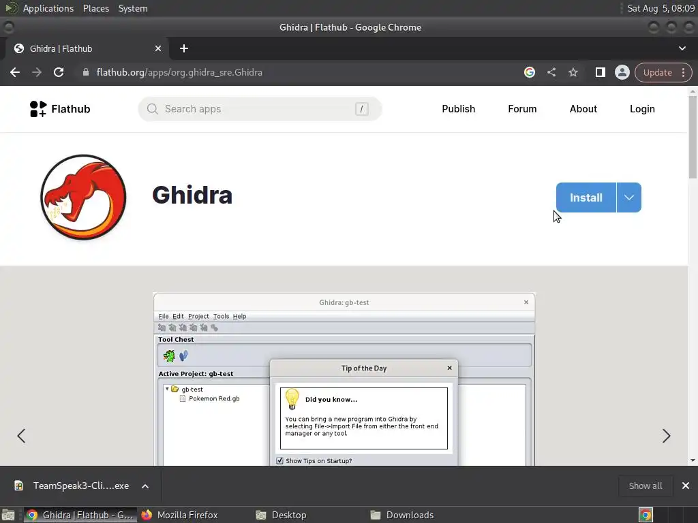Show the next screenshot in carousel
The width and height of the screenshot is (698, 523).
tap(666, 436)
